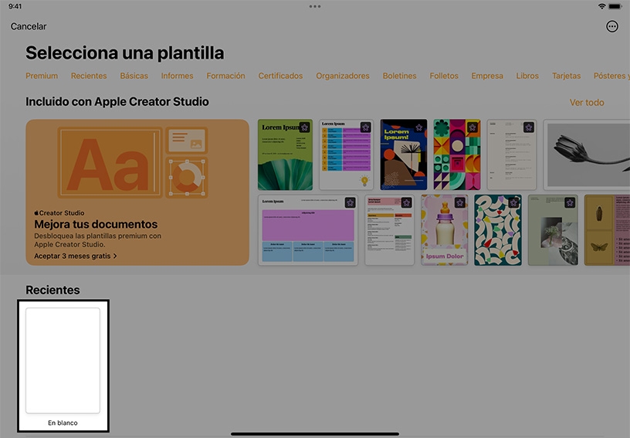630x438 pixels.
Task: Select the En blanco blank template
Action: (63, 365)
